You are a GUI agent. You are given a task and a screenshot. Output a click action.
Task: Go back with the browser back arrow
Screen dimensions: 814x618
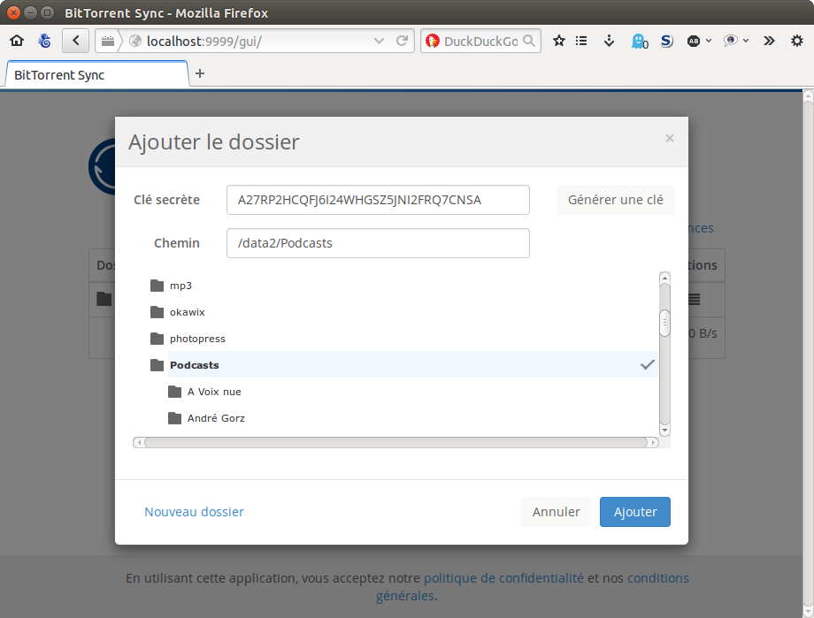coord(76,41)
